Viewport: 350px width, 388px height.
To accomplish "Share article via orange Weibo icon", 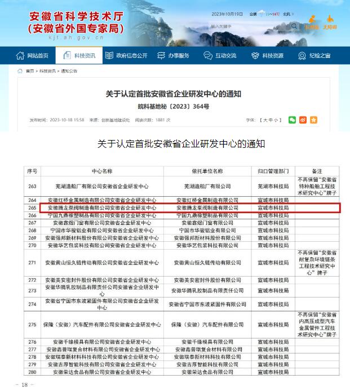I will pyautogui.click(x=303, y=120).
